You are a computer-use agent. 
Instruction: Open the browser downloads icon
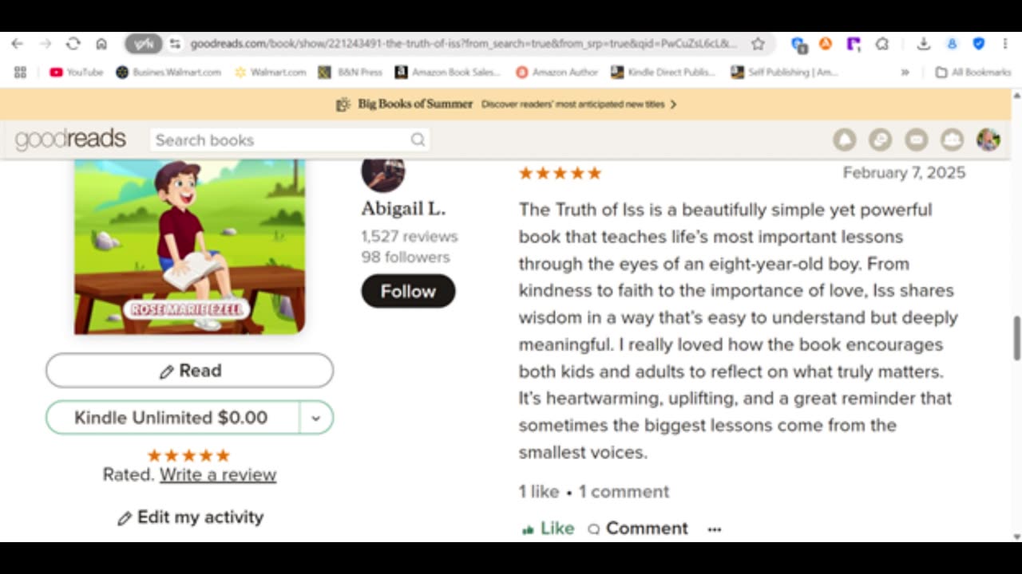tap(923, 44)
